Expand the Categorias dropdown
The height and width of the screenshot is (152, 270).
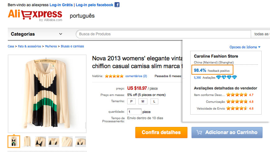[x=61, y=34]
